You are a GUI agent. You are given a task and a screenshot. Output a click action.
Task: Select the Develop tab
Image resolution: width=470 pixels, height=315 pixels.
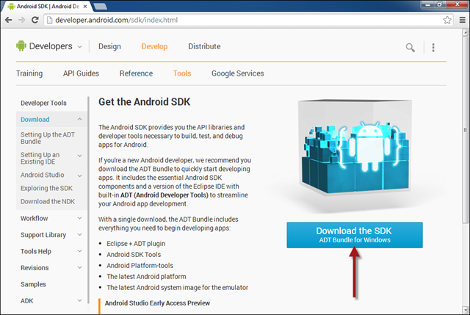tap(154, 46)
